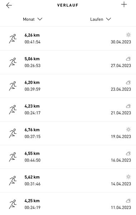The width and height of the screenshot is (136, 215).
Task: Expand chevron next to Laufen
Action: (108, 19)
